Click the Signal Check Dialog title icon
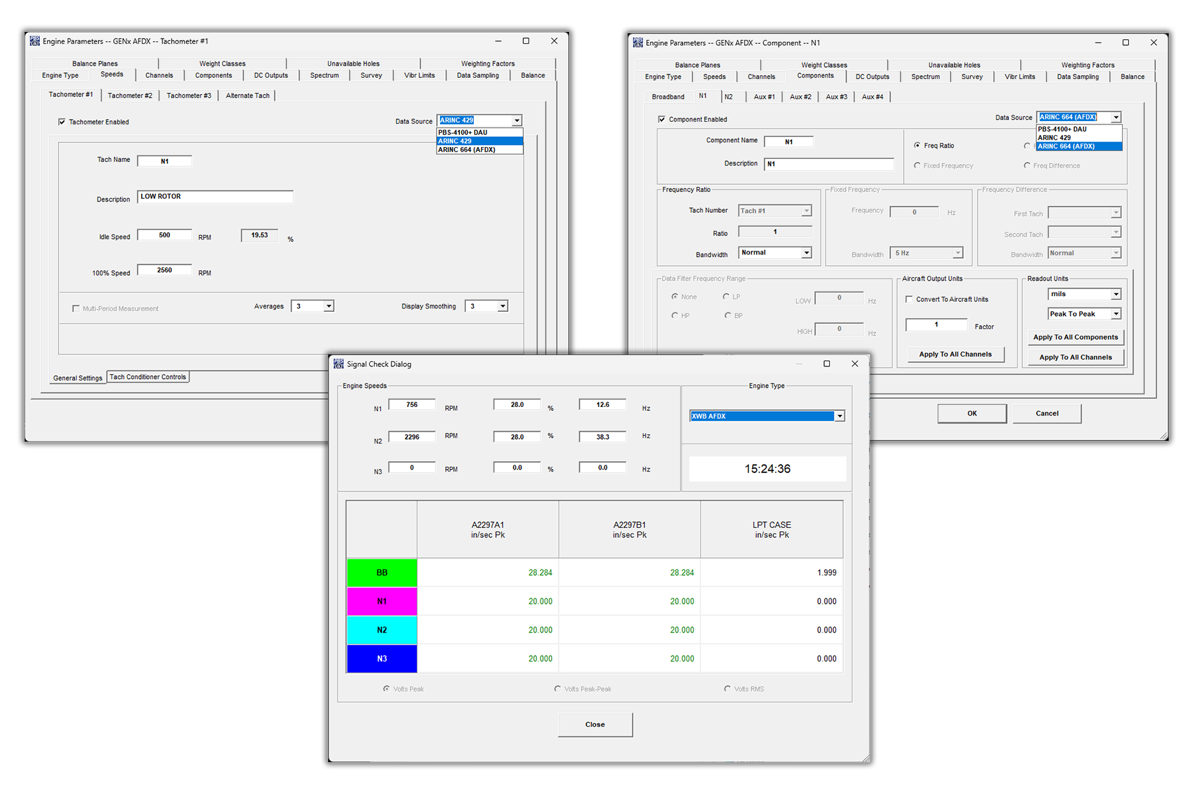The width and height of the screenshot is (1198, 798). [339, 364]
